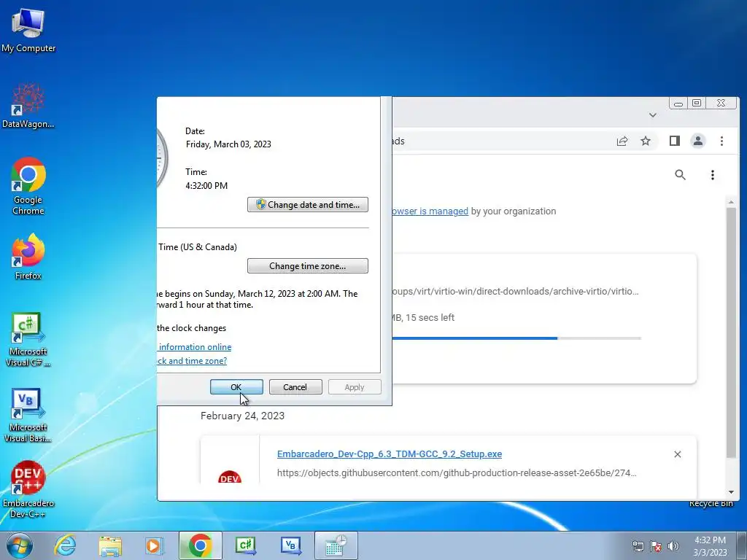The width and height of the screenshot is (747, 560).
Task: Click the Dev-C++ file icon thumbnail
Action: click(230, 476)
